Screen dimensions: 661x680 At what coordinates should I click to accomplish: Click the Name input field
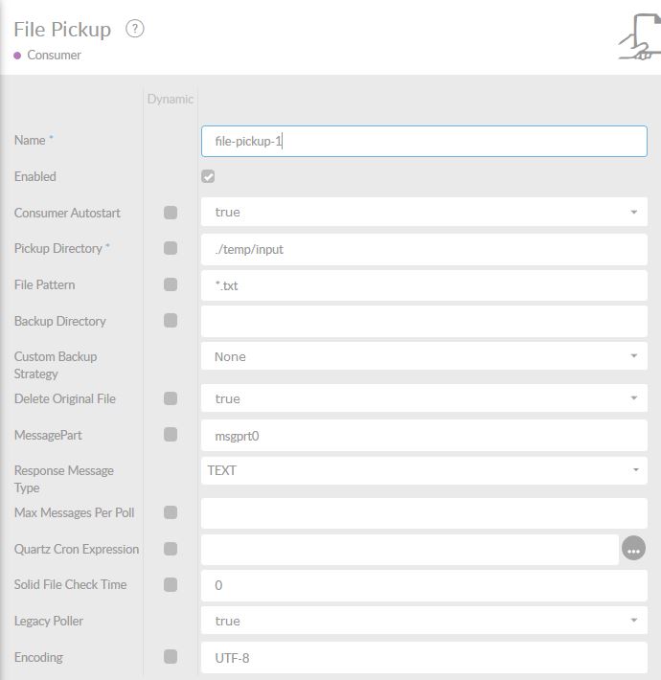(x=423, y=141)
